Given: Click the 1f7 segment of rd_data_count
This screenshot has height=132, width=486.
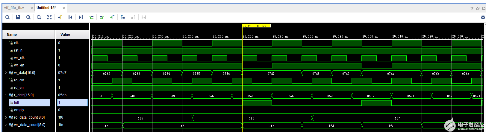Looking at the screenshot, I should point(397,118).
